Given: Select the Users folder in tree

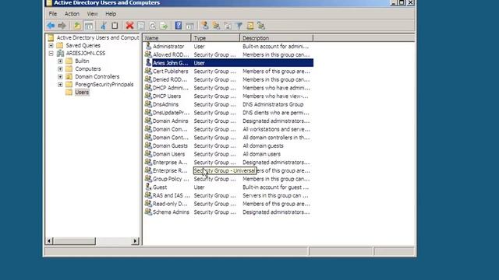Looking at the screenshot, I should pyautogui.click(x=82, y=92).
